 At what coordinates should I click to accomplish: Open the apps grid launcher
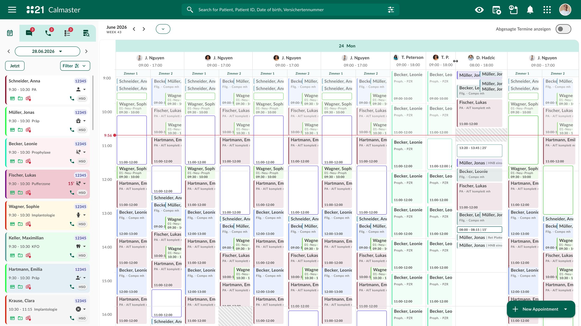point(547,10)
